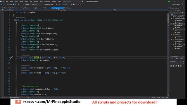This screenshot has width=187, height=105.
Task: Click the New Project toolbar icon
Action: [8, 4]
